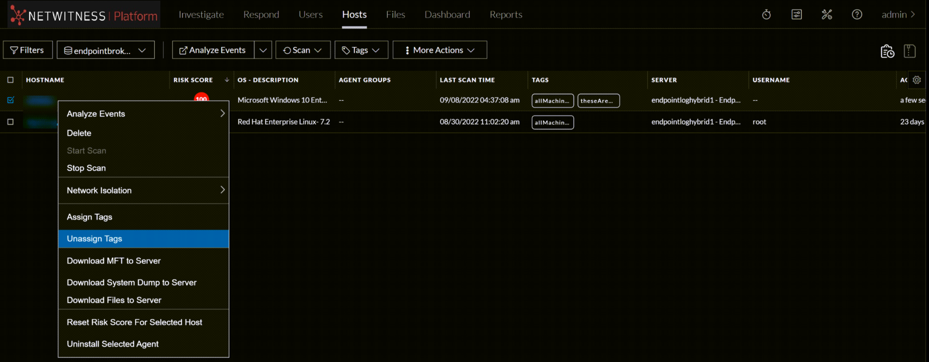Click the Username column header
This screenshot has width=929, height=362.
(771, 80)
